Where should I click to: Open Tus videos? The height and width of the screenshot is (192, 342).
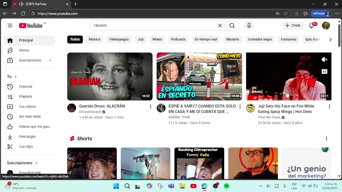[29, 106]
